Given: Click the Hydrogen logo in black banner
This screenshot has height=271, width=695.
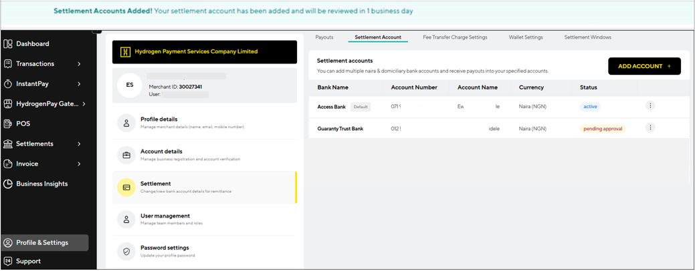Looking at the screenshot, I should click(x=125, y=51).
